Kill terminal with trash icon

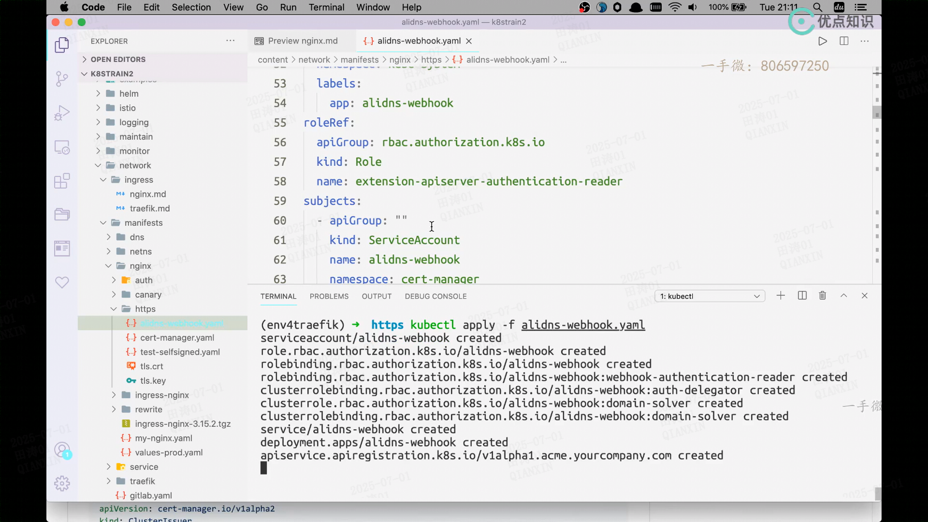(823, 296)
